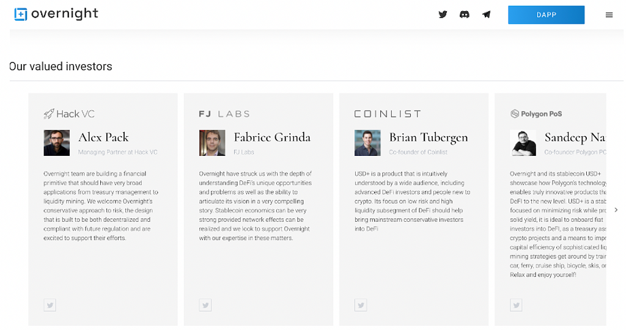Open Sandeep's Twitter profile icon
Image resolution: width=626 pixels, height=330 pixels.
516,304
